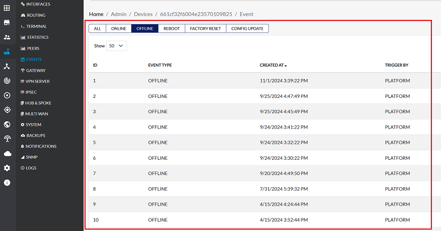The height and width of the screenshot is (231, 441).
Task: Click the info circle icon in left rail
Action: 7,183
